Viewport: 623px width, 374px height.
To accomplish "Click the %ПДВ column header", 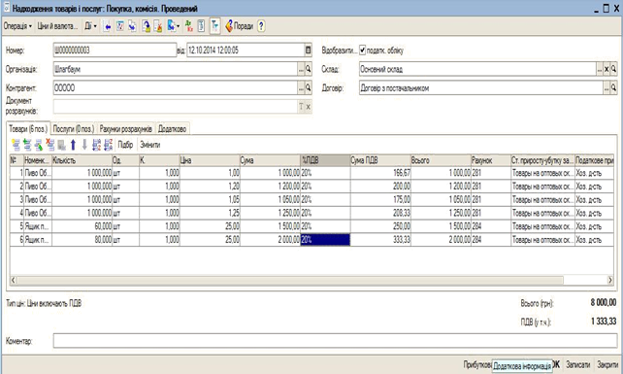I will point(325,160).
